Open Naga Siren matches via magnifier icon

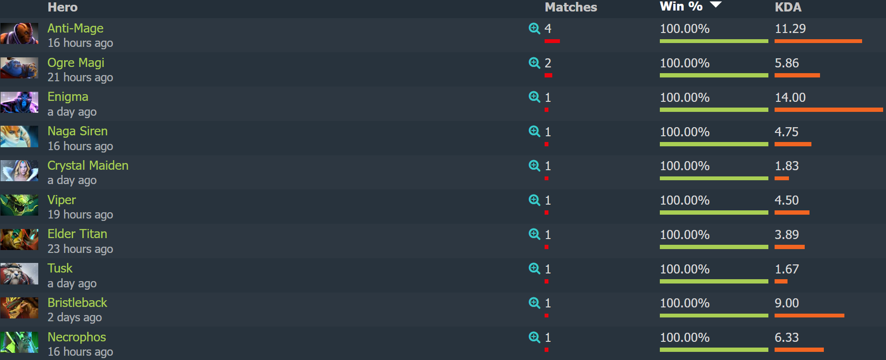point(534,131)
